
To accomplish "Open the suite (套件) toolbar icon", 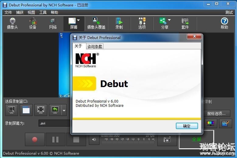I will (x=185, y=23).
